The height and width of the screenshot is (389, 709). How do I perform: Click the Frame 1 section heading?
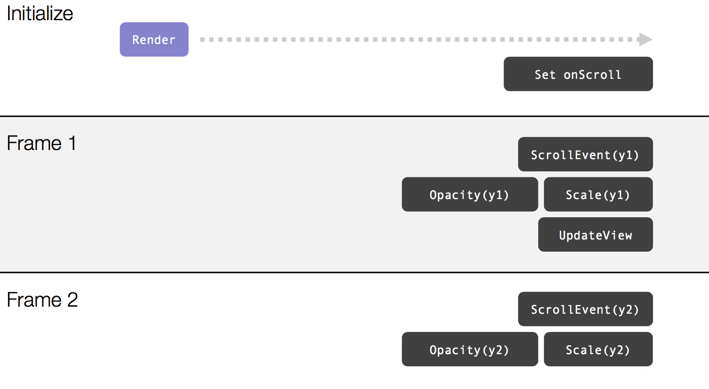[41, 143]
